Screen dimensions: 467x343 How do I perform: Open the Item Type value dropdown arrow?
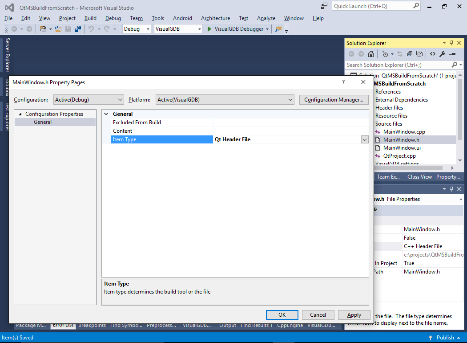click(365, 139)
